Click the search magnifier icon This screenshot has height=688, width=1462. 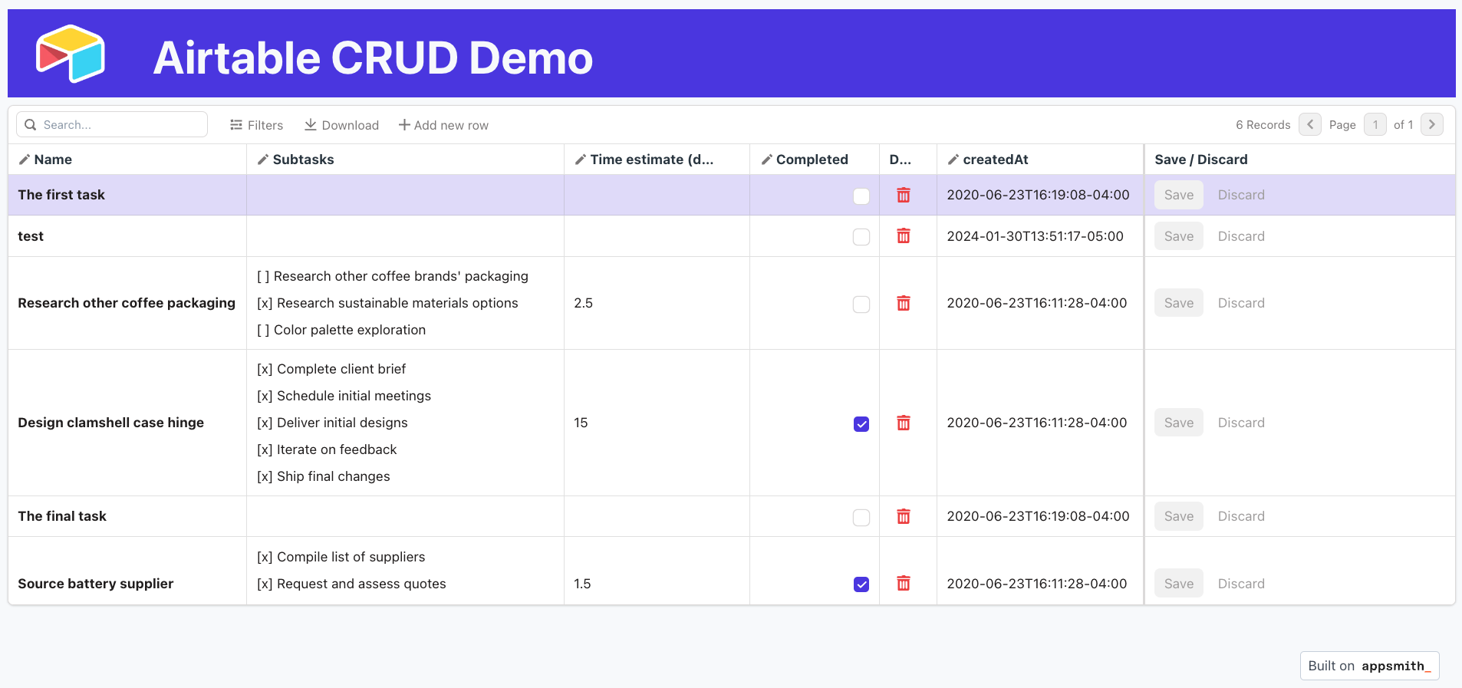[x=31, y=125]
